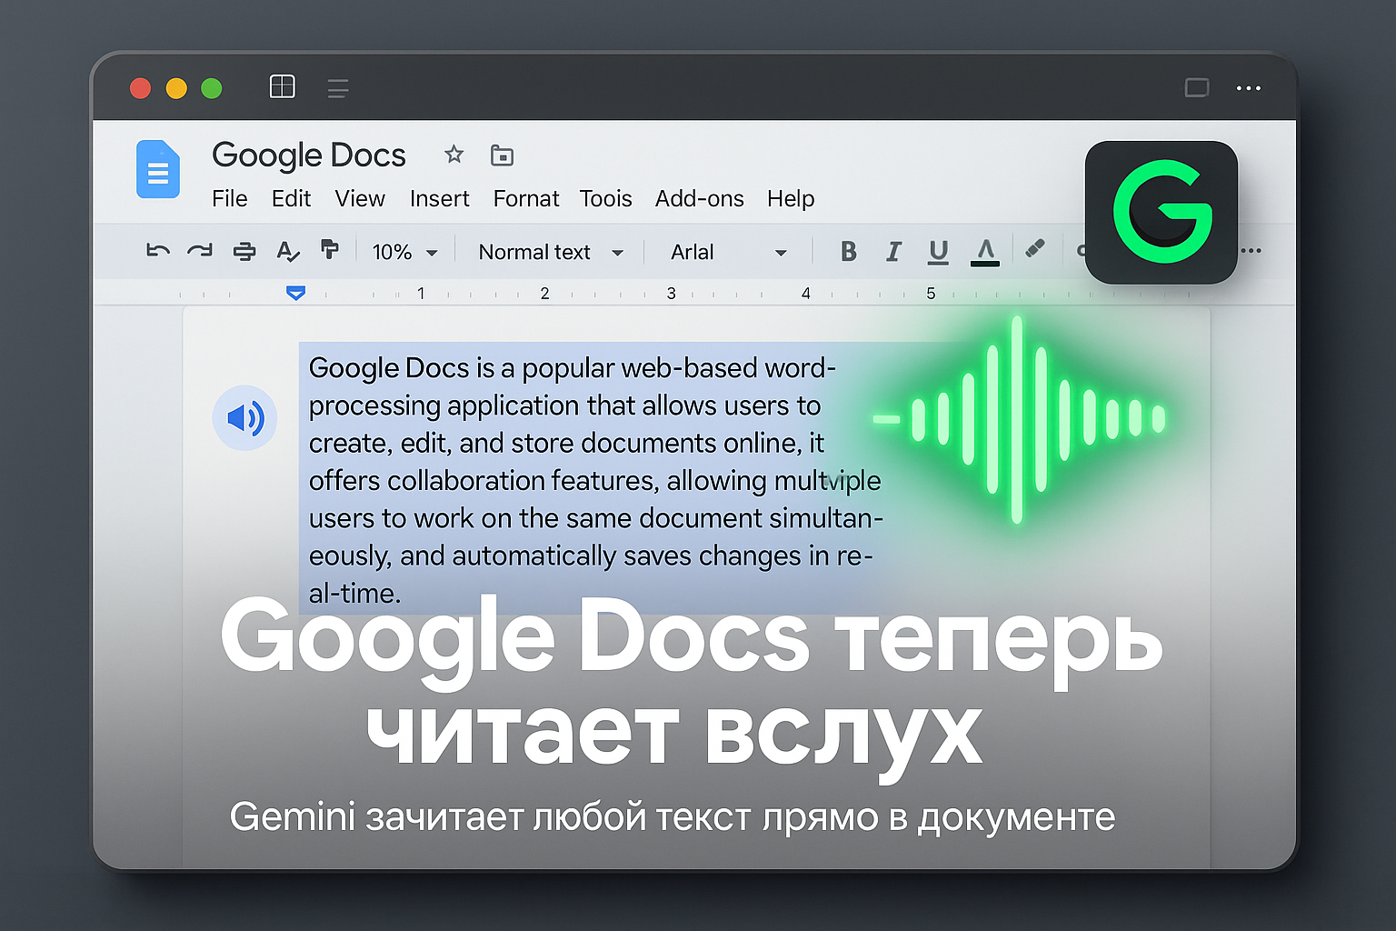Click the blue speaker read-aloud button
The width and height of the screenshot is (1396, 931).
244,418
